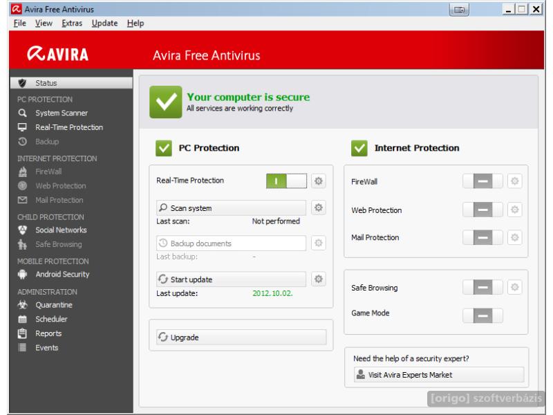Viewport: 553px width, 415px height.
Task: Open Social Networks label in sidebar
Action: [61, 230]
